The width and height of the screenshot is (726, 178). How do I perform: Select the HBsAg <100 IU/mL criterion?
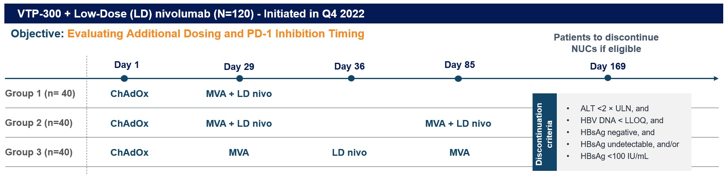[x=614, y=156]
